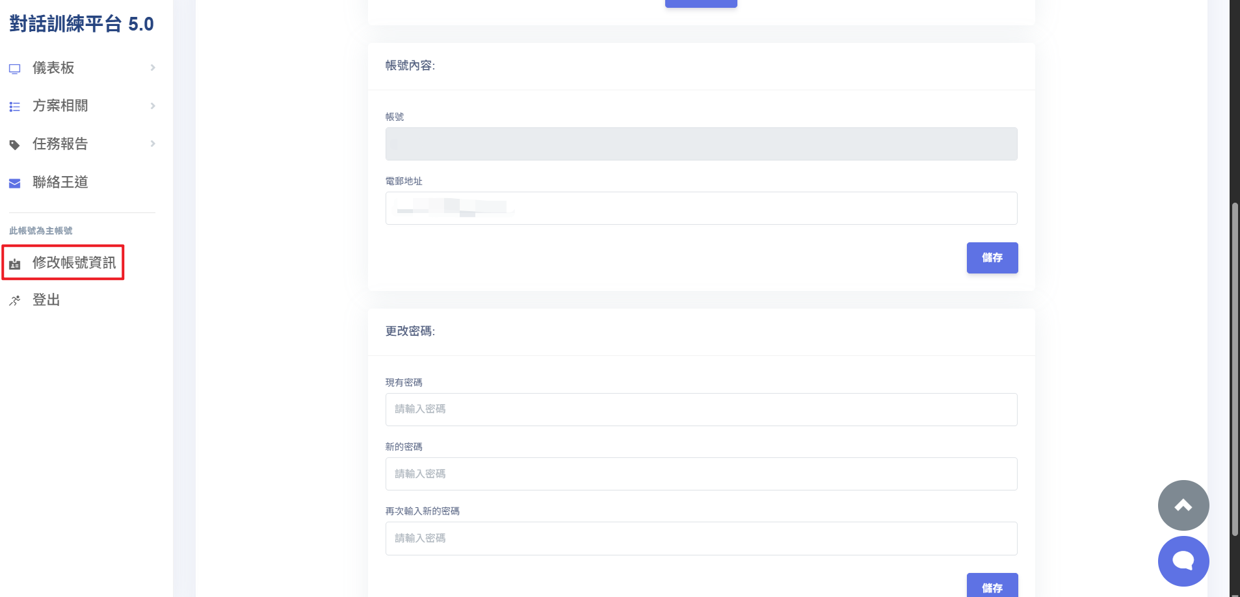The height and width of the screenshot is (597, 1240).
Task: Open the chat bubble widget
Action: click(1183, 561)
